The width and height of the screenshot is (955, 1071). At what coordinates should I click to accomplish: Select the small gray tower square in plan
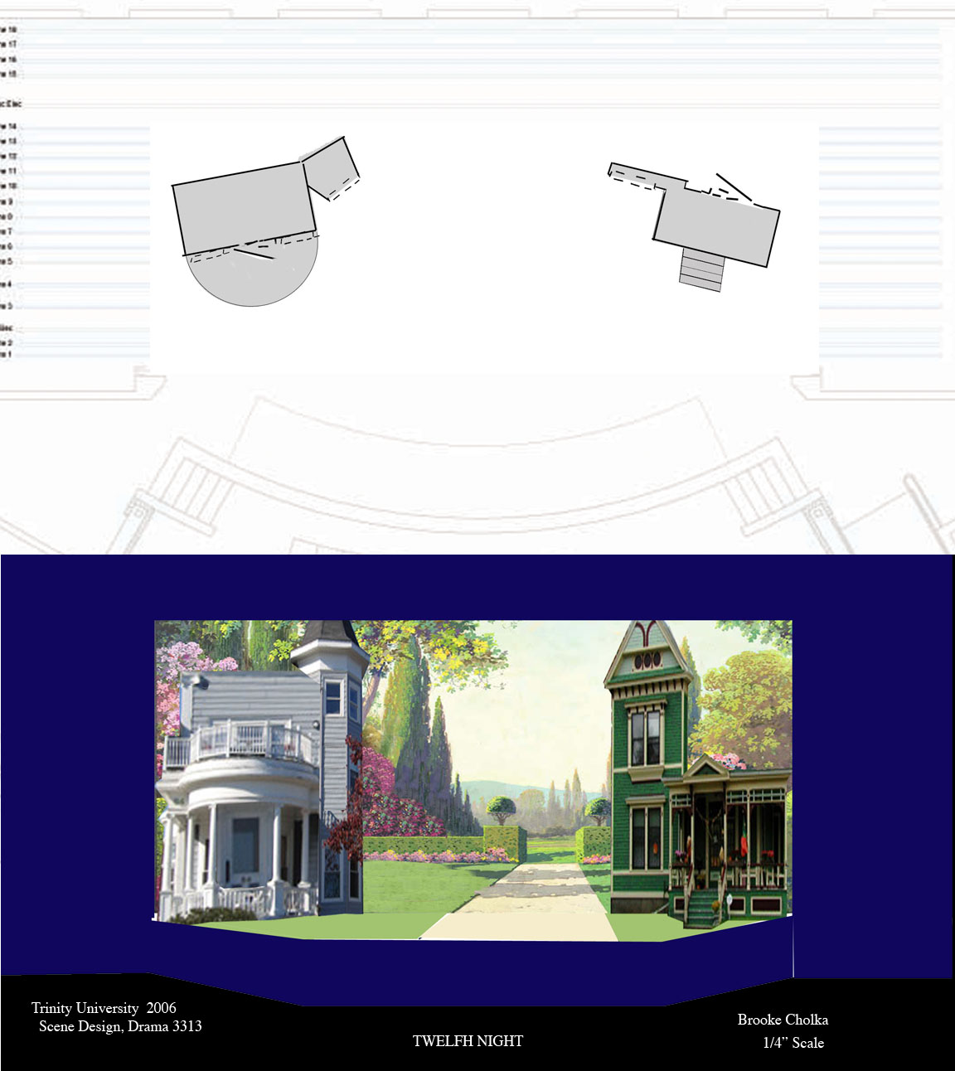point(331,168)
